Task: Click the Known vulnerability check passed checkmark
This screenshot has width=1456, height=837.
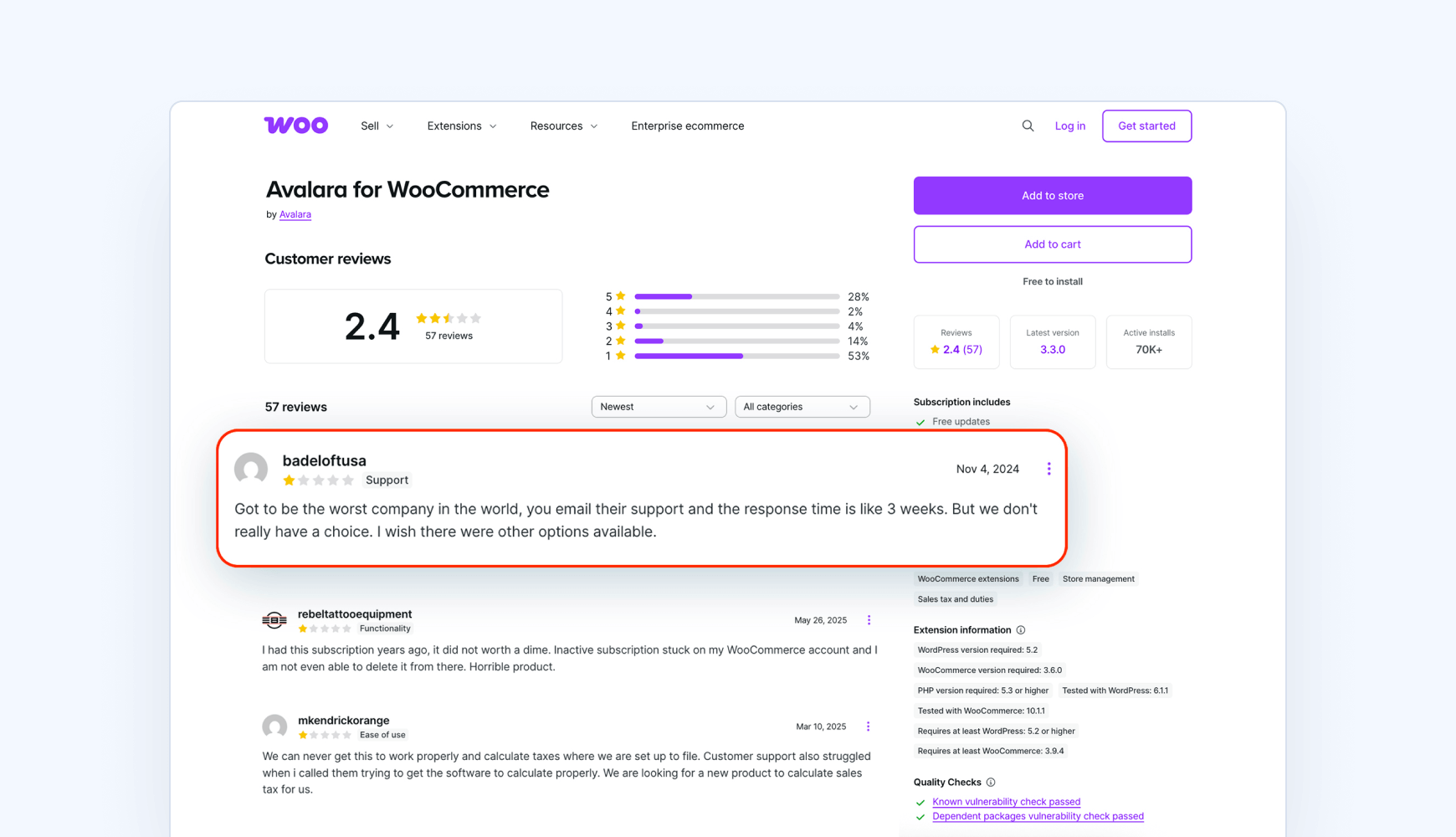Action: click(920, 802)
